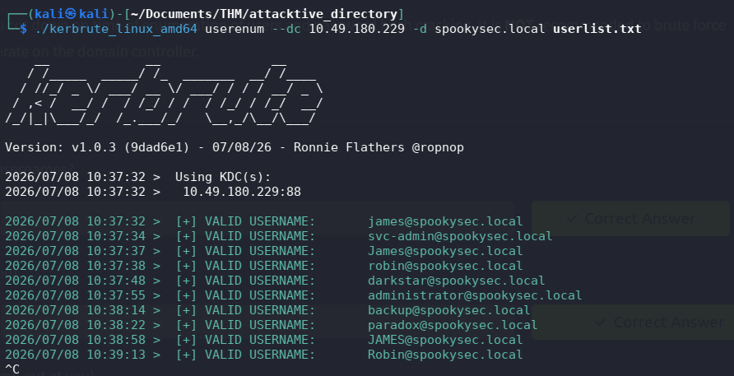
Task: Select the 10:38:14 timestamp for backup
Action: click(x=116, y=310)
